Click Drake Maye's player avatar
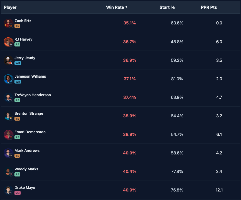Screen dimensions: 241x200 8,190
